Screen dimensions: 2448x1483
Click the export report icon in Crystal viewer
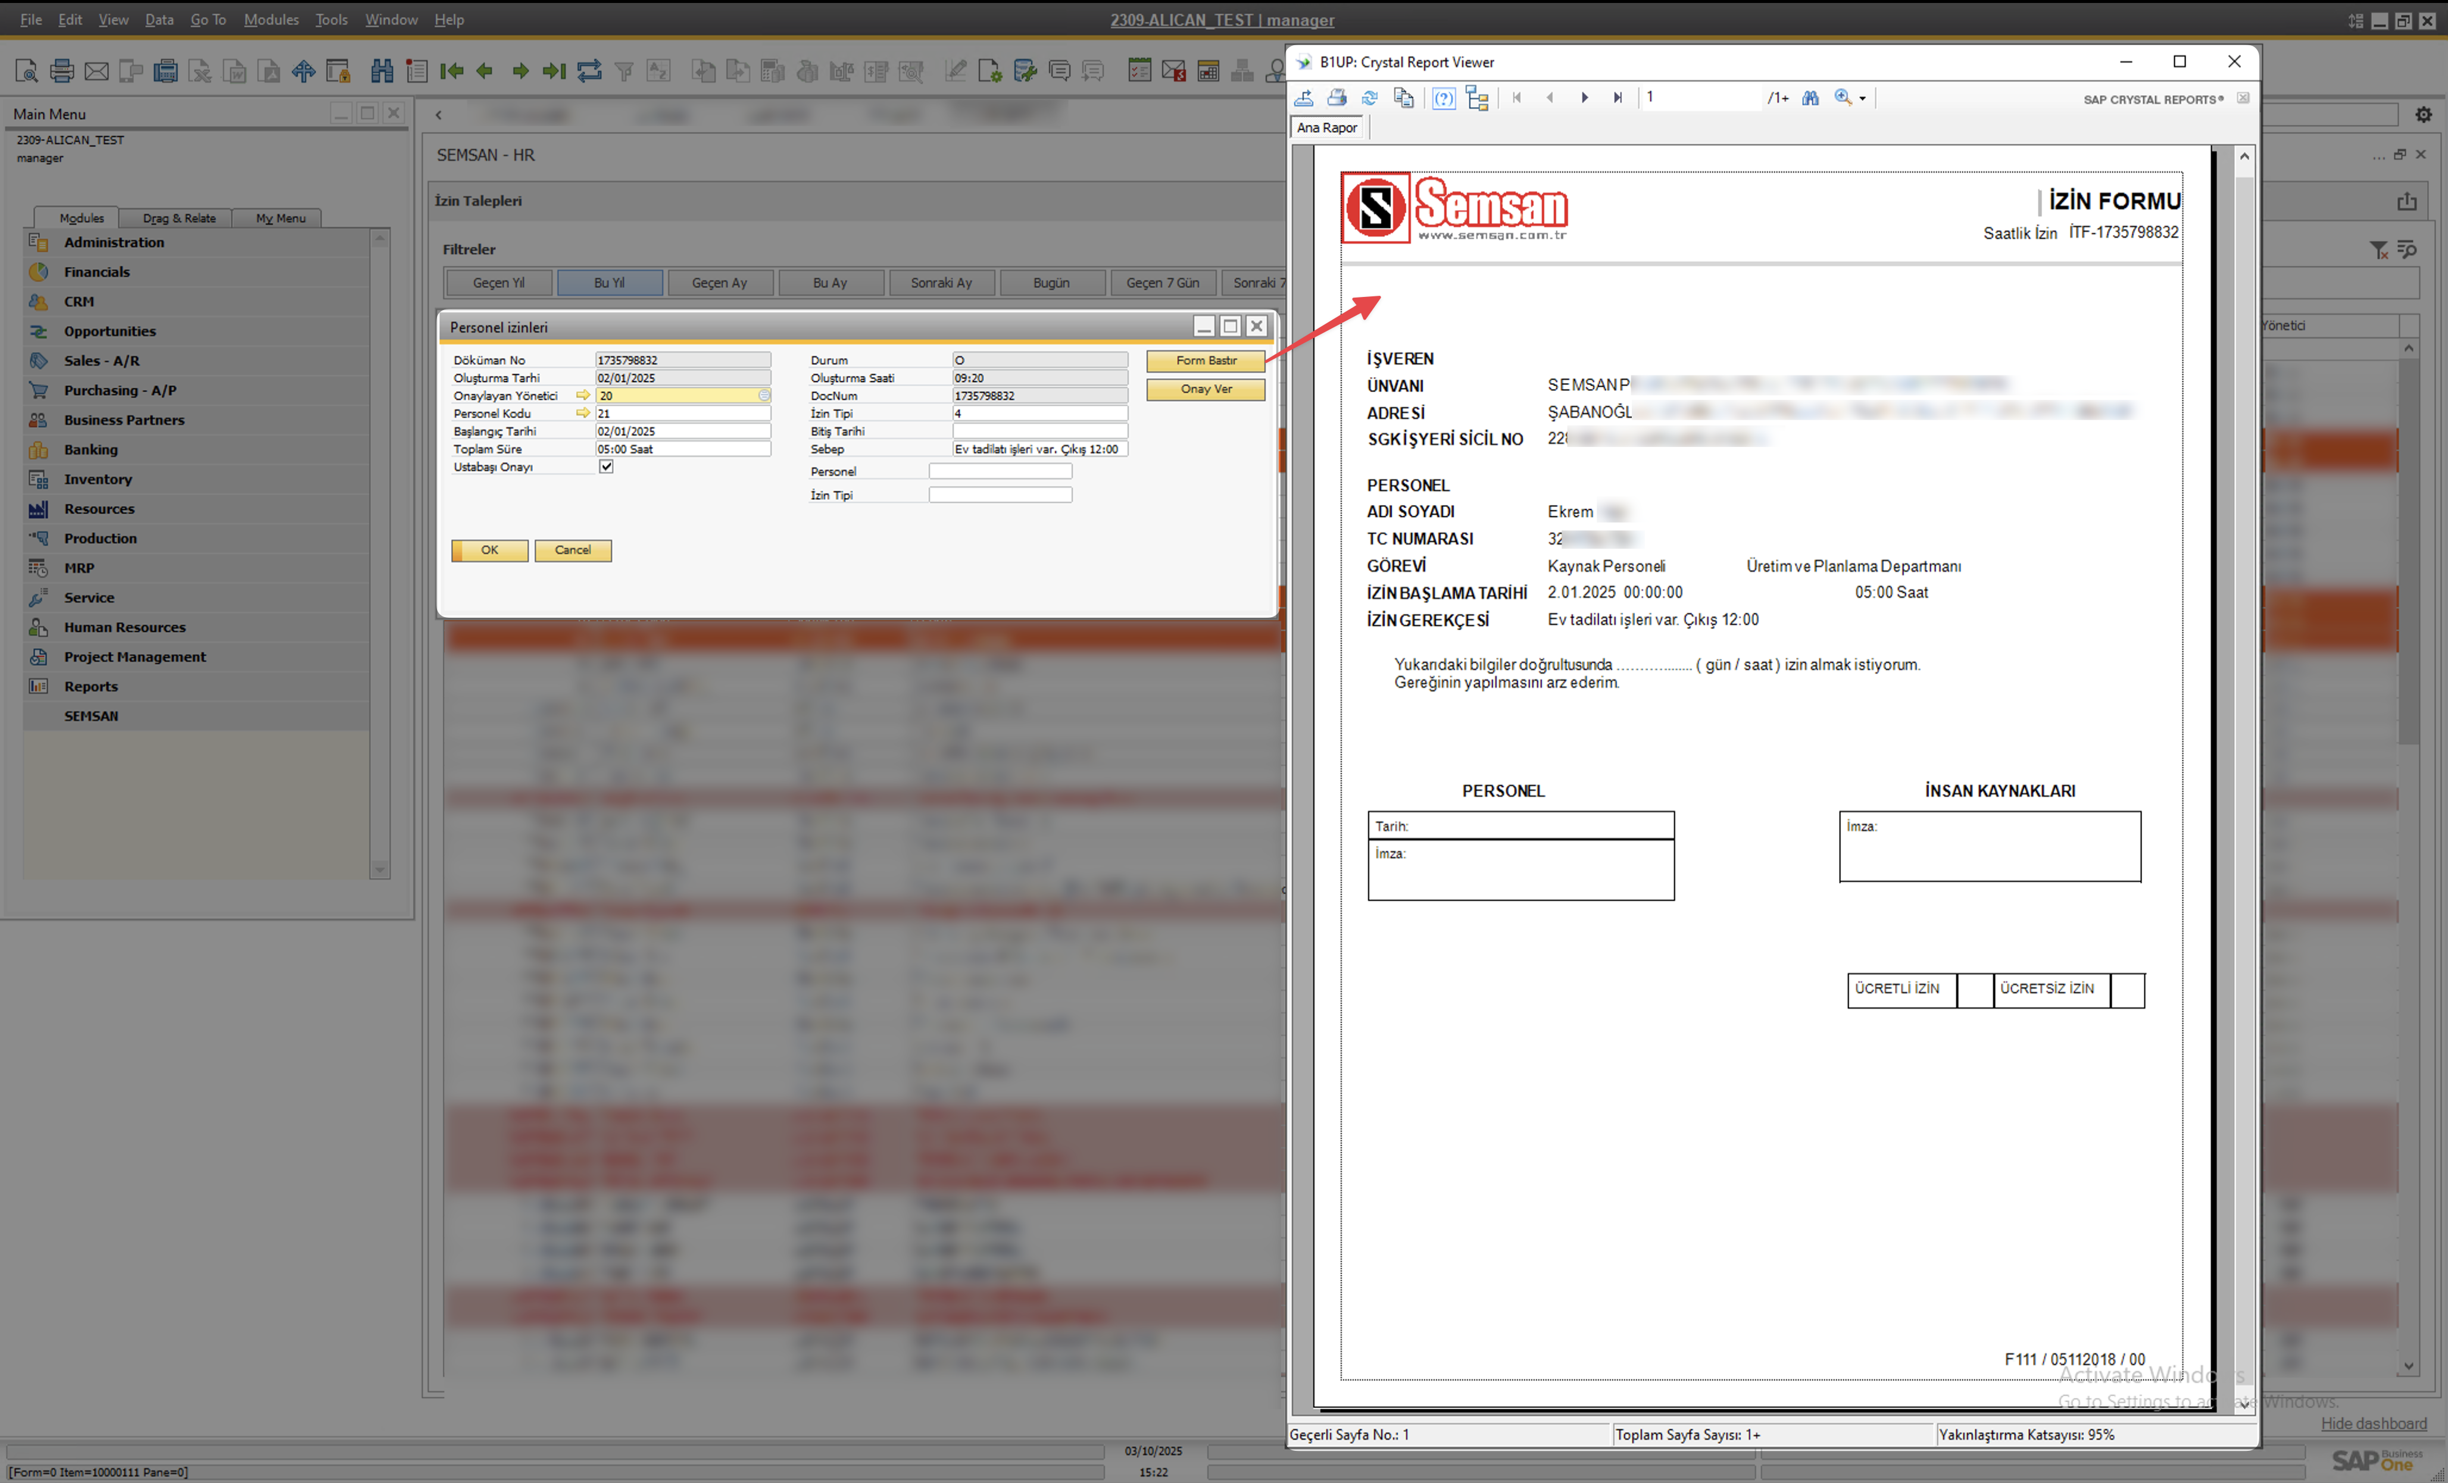coord(1304,98)
